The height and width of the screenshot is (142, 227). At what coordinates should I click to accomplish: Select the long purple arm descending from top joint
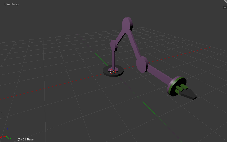tap(134, 45)
